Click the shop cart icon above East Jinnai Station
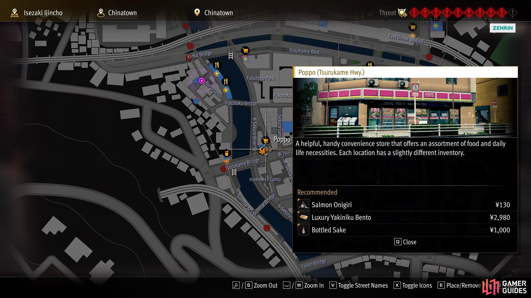 412,27
